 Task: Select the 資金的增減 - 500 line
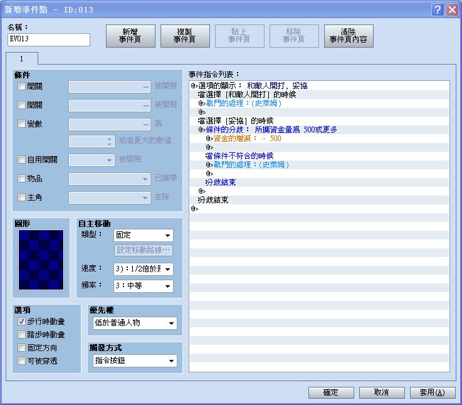(320, 139)
